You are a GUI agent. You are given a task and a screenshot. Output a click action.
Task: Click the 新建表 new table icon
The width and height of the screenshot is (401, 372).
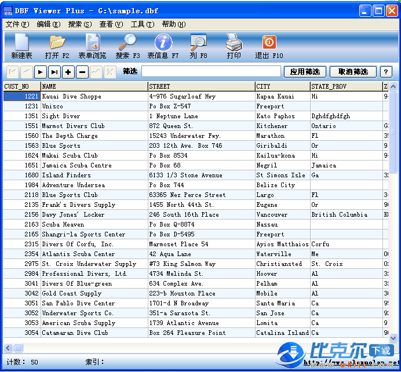pyautogui.click(x=21, y=46)
